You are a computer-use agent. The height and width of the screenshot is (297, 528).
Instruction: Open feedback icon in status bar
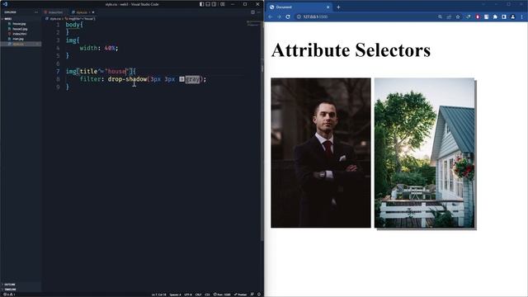pos(252,295)
